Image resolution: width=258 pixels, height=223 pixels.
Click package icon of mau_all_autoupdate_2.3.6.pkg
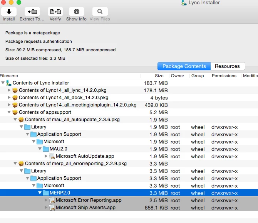point(21,120)
